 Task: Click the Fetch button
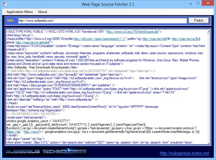[198, 21]
